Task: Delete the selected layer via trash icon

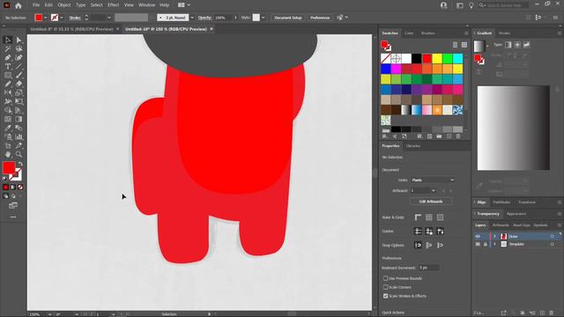Action: 552,313
